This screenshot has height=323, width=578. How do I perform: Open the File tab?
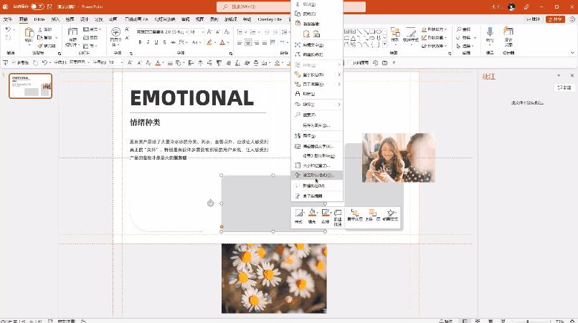pyautogui.click(x=8, y=19)
